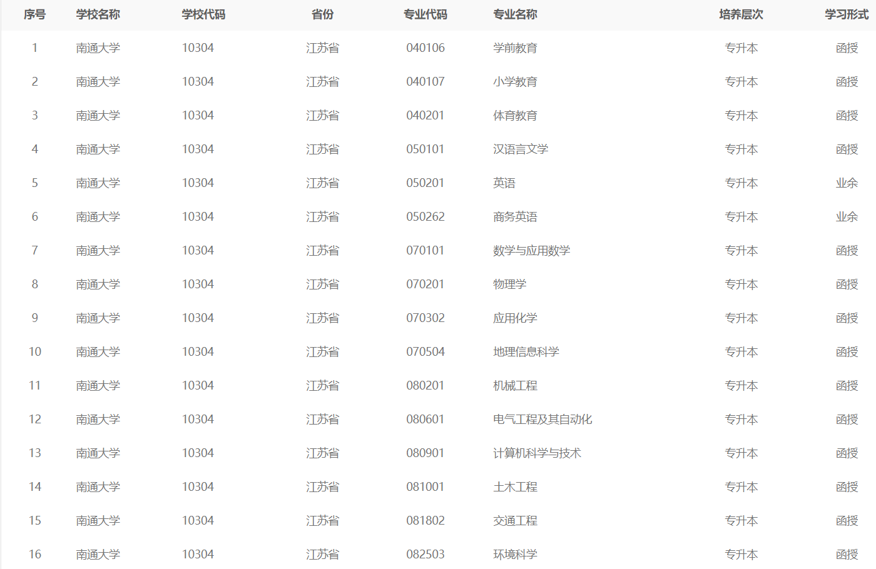
Task: Select 南通大学 in row number 16
Action: [x=98, y=555]
